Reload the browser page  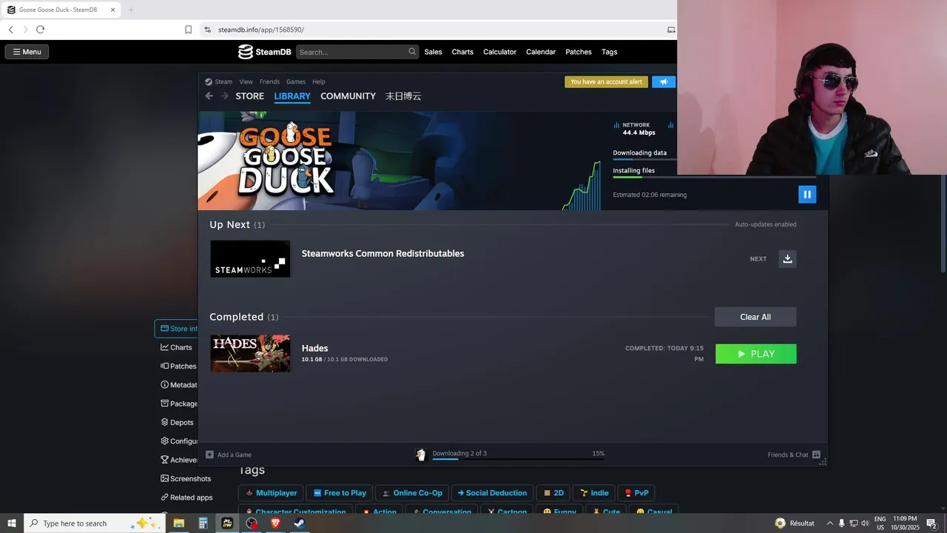pos(40,30)
